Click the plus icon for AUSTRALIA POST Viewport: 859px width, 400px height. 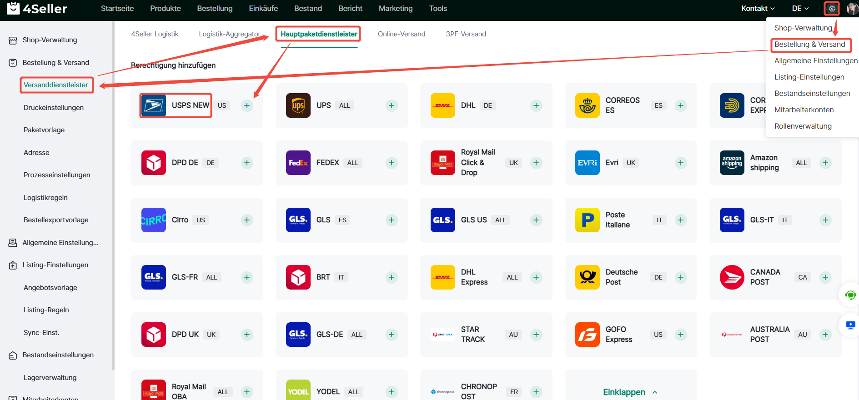pyautogui.click(x=825, y=335)
